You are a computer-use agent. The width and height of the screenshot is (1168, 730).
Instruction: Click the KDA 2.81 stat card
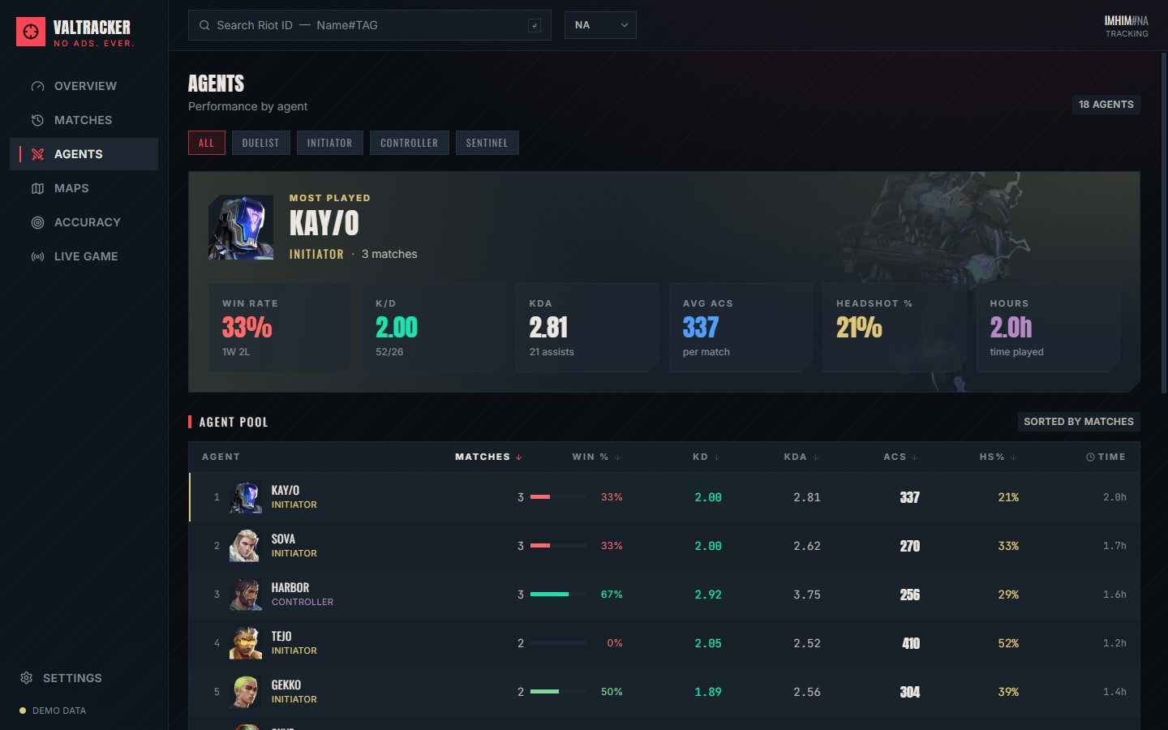tap(587, 328)
